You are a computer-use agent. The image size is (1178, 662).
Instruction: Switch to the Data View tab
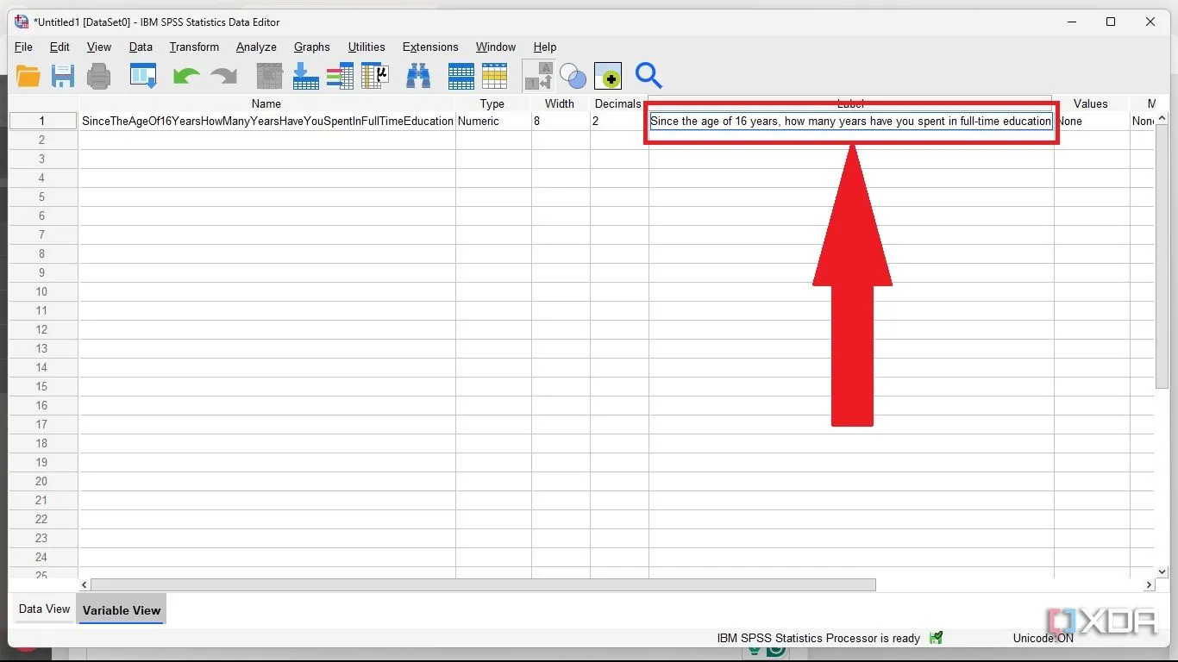[44, 609]
